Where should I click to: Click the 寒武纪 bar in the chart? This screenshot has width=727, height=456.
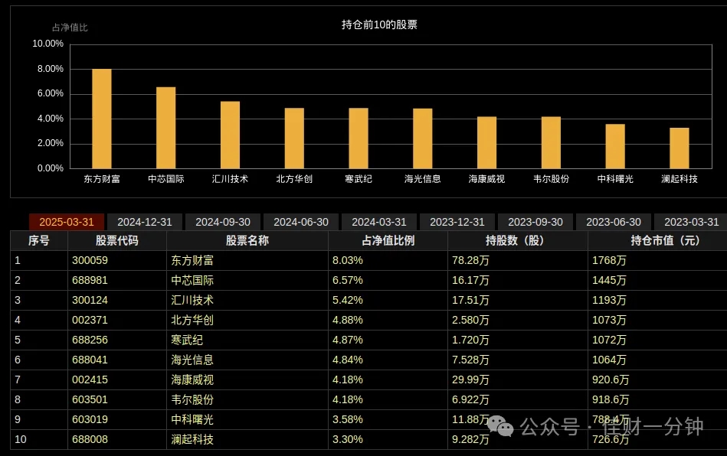pyautogui.click(x=359, y=138)
